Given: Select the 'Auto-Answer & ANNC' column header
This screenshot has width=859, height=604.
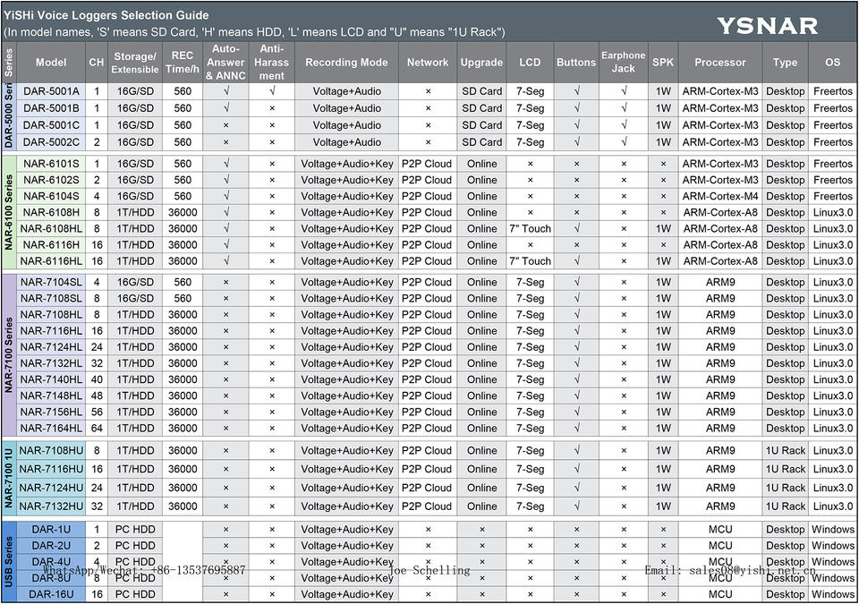Looking at the screenshot, I should (225, 63).
